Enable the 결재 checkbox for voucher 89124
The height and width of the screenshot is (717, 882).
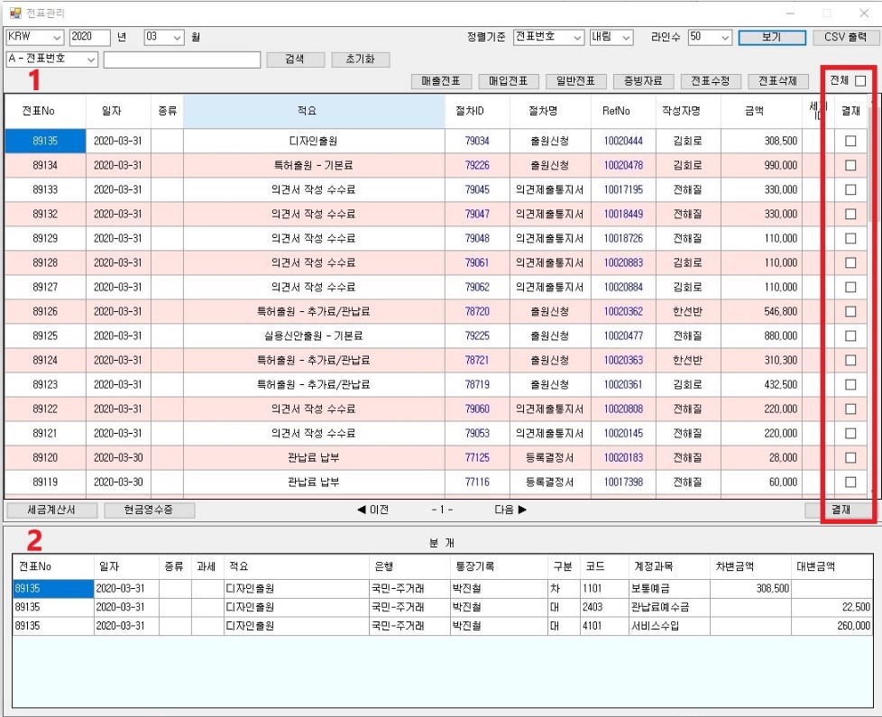(x=850, y=361)
